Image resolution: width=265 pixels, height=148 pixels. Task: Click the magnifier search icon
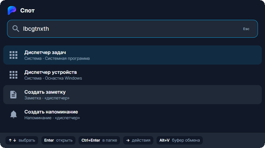tap(16, 29)
